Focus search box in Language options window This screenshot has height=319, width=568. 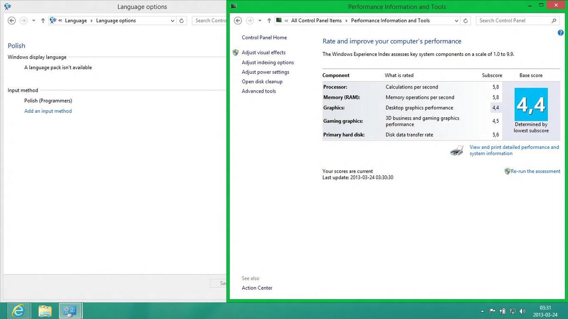pos(210,21)
